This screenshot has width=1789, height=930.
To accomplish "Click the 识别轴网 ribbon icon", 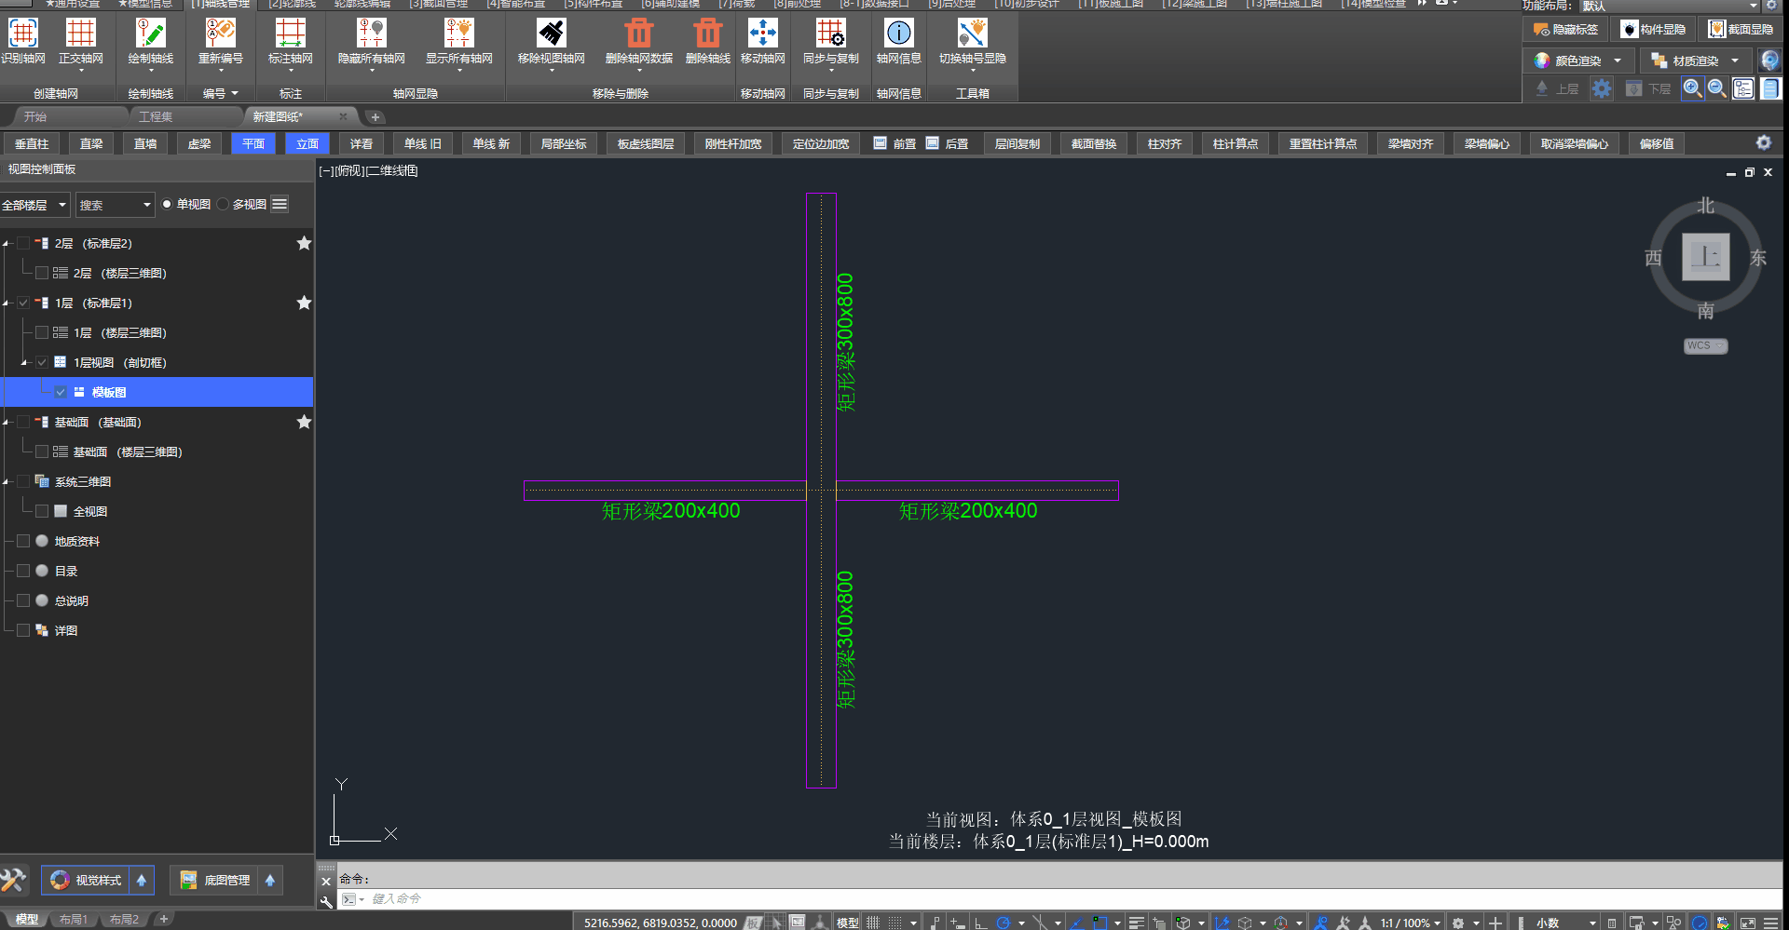I will coord(22,34).
